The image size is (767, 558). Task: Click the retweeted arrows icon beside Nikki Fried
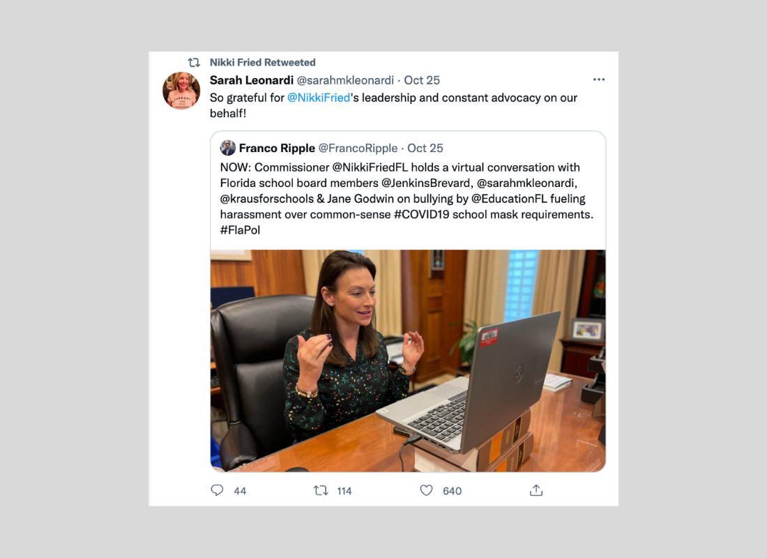pos(195,63)
